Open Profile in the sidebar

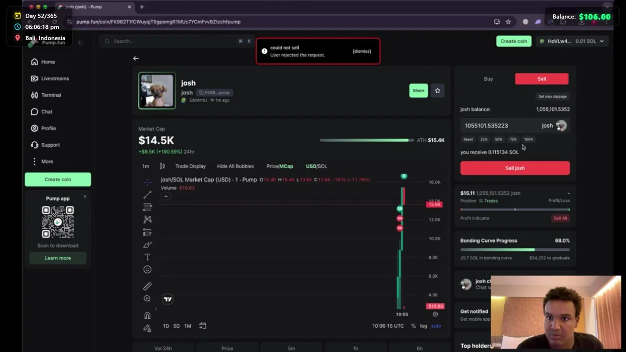44,129
